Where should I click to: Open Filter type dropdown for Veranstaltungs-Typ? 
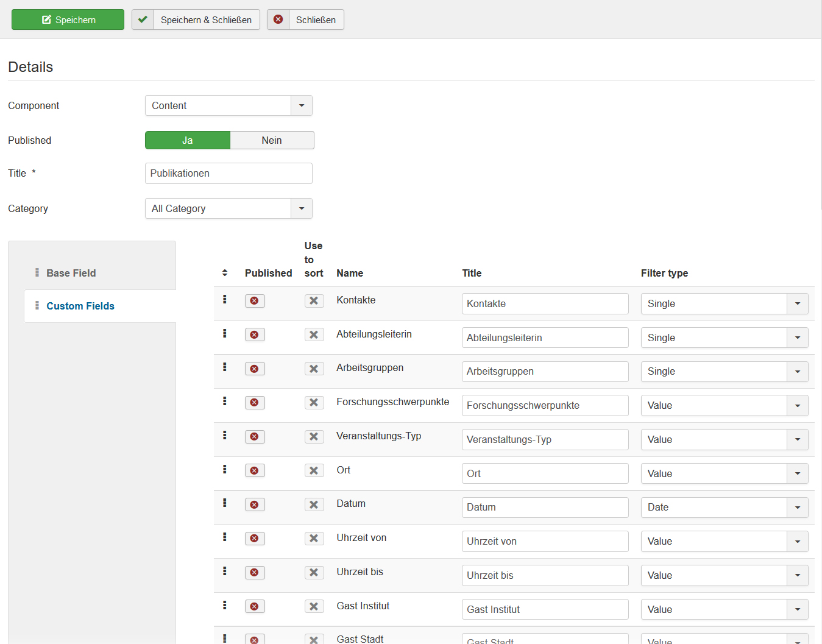(x=797, y=440)
